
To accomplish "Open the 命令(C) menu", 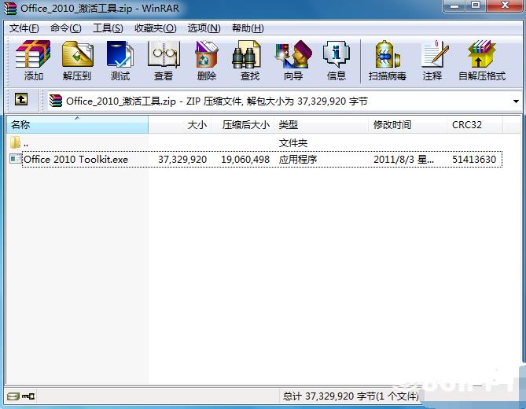I will 65,28.
